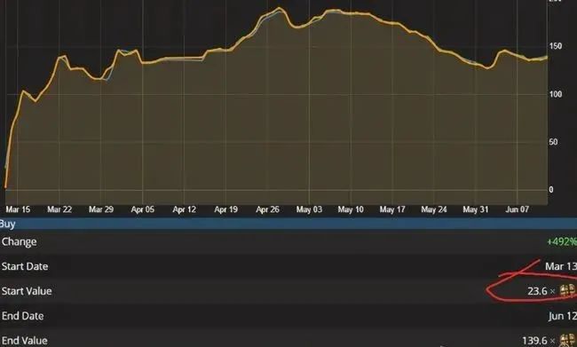The height and width of the screenshot is (347, 577).
Task: Click the Mar 13 start date value
Action: coord(561,266)
